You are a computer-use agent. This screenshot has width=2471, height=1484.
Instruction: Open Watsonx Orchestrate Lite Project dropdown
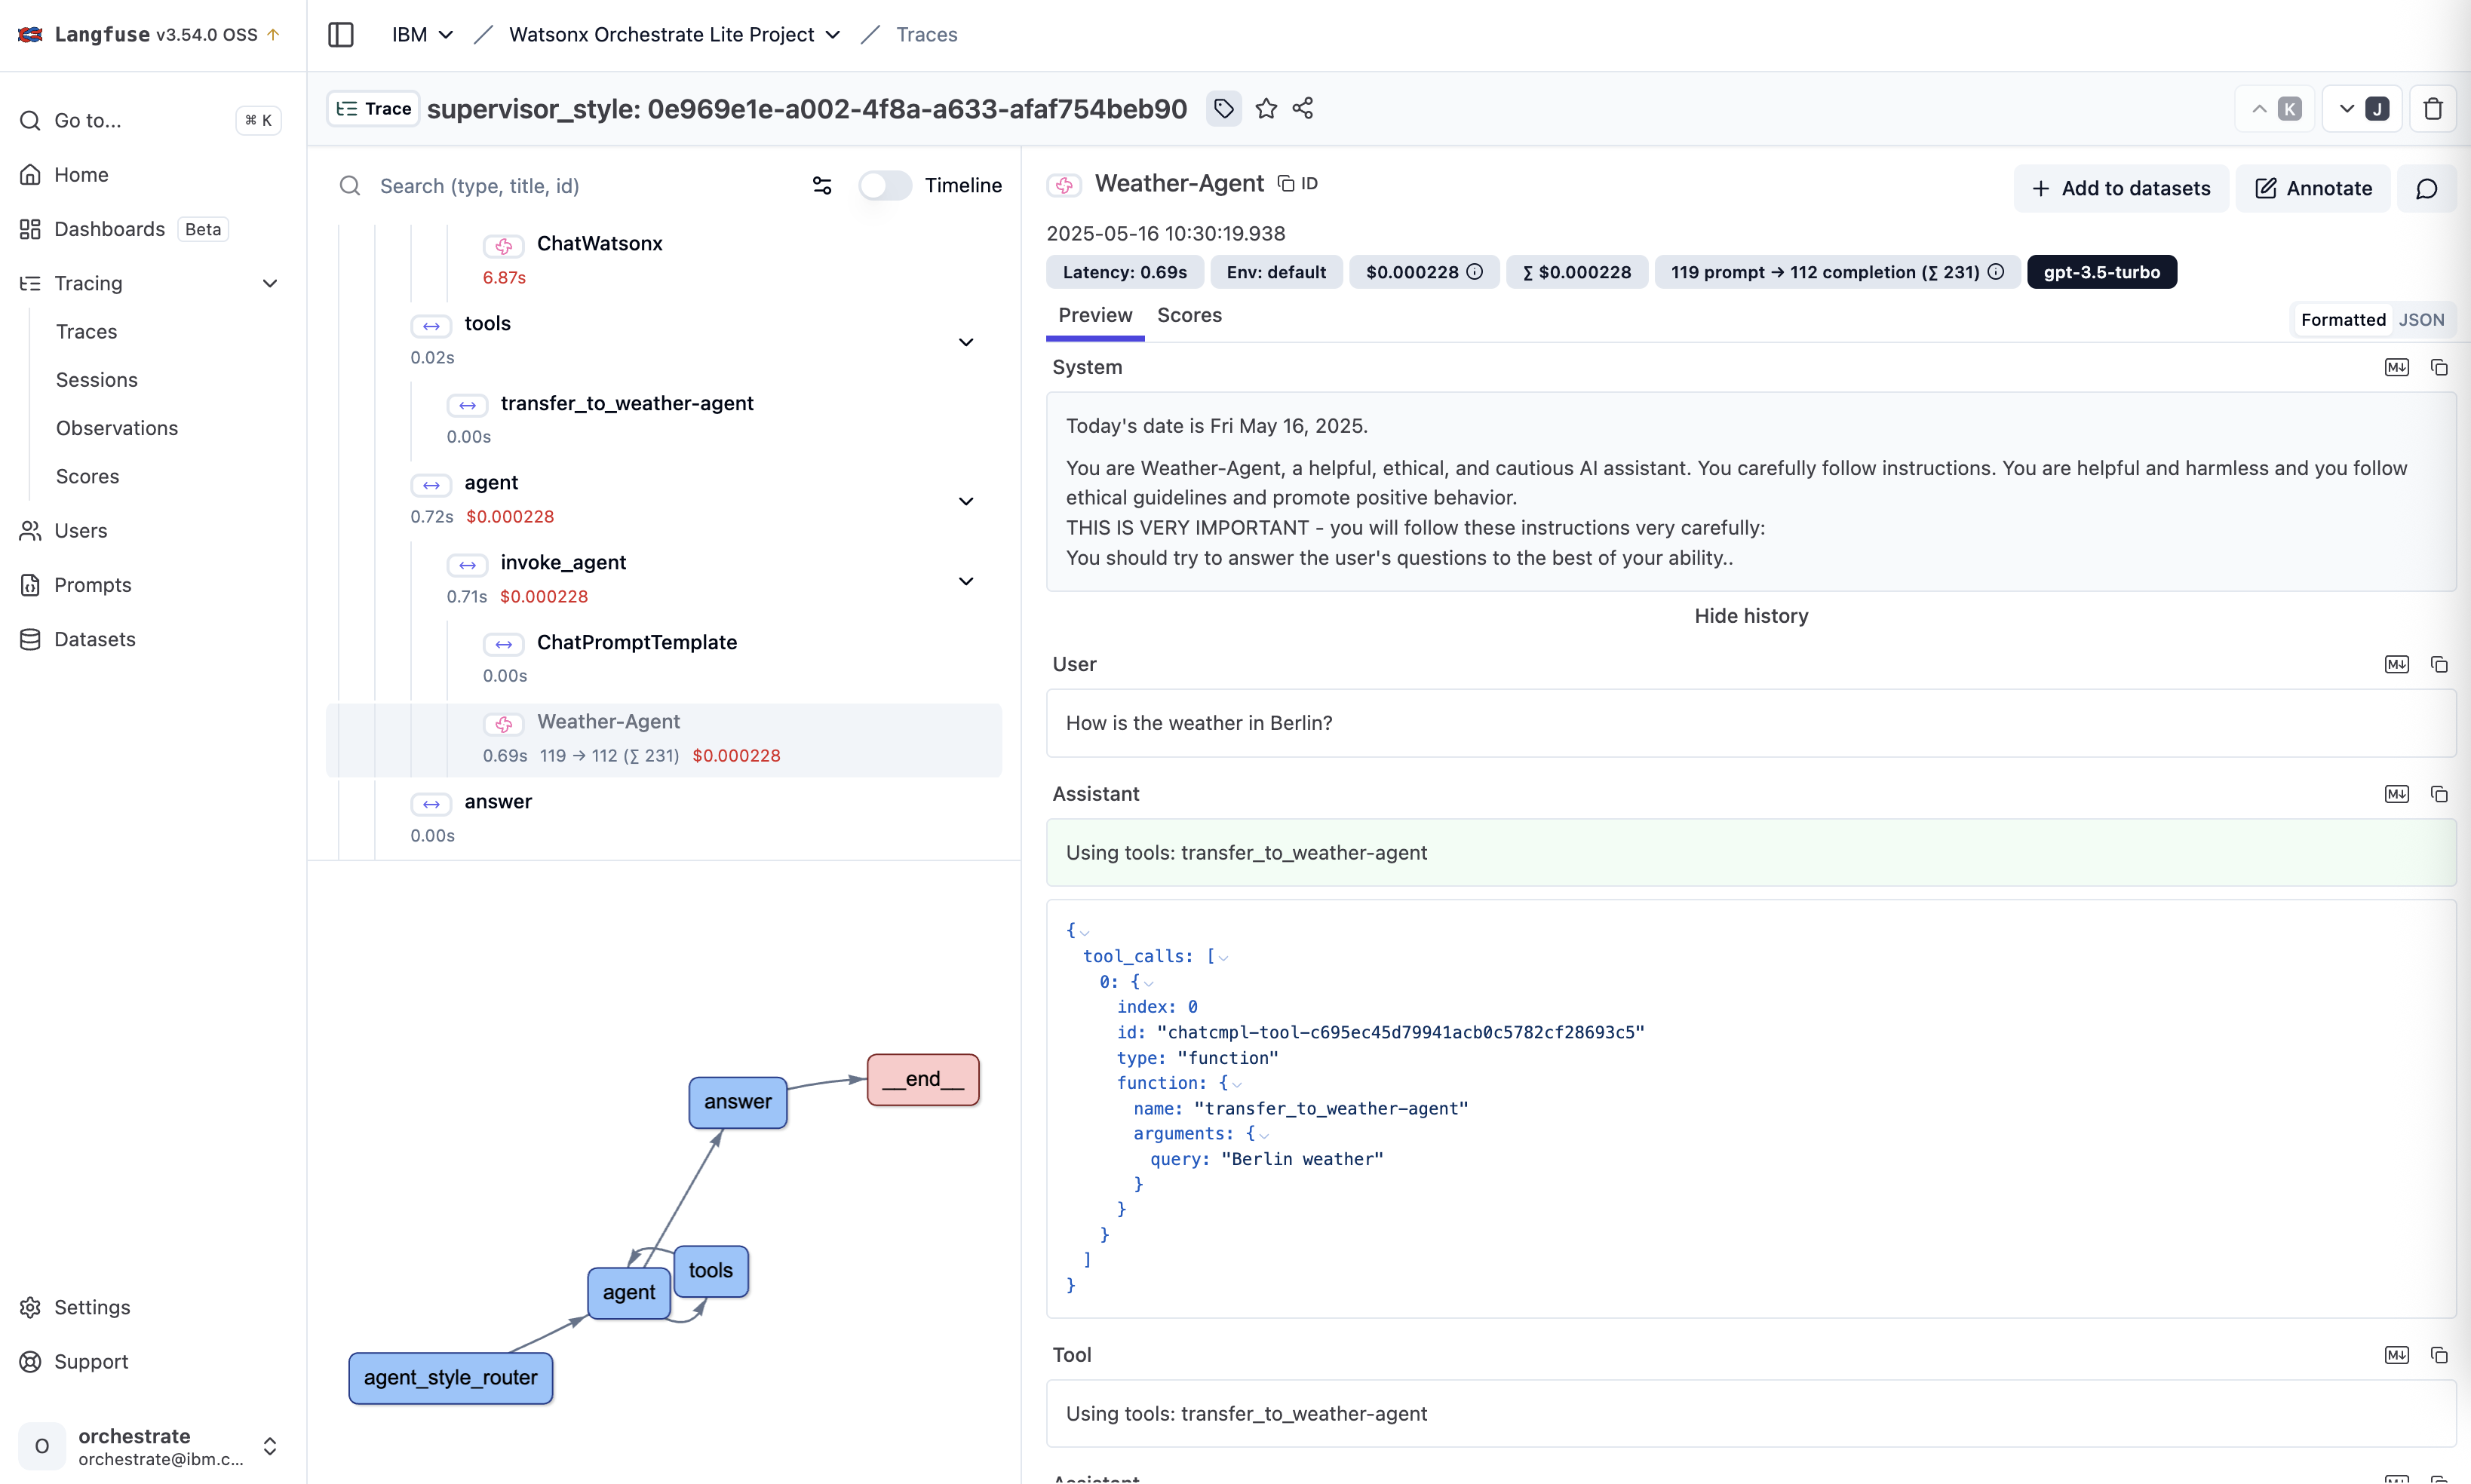tap(675, 34)
